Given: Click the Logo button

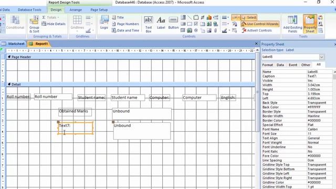Looking at the screenshot, I should 104,22.
